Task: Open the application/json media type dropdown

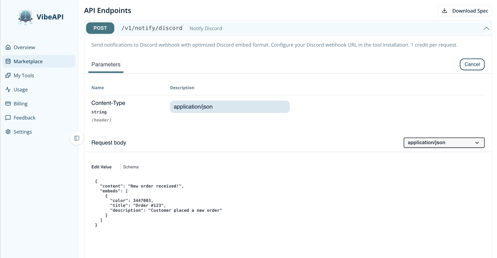Action: coord(444,142)
